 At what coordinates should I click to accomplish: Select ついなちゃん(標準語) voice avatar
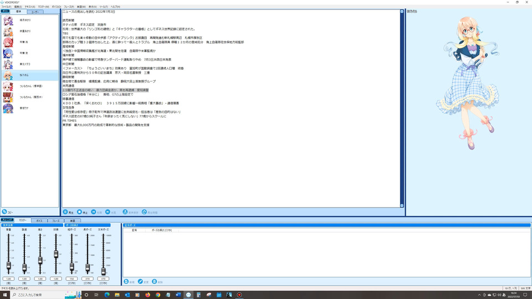[8, 86]
